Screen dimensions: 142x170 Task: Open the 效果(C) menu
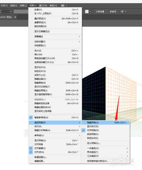tap(23, 6)
